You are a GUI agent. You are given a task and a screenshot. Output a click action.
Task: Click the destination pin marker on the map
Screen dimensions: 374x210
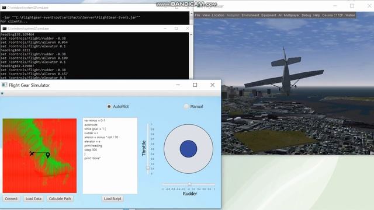pyautogui.click(x=48, y=156)
